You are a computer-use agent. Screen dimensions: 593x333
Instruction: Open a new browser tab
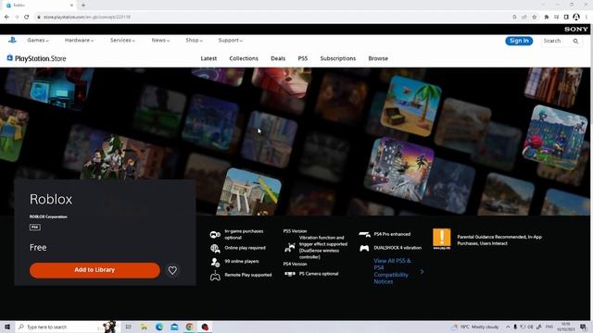[83, 6]
